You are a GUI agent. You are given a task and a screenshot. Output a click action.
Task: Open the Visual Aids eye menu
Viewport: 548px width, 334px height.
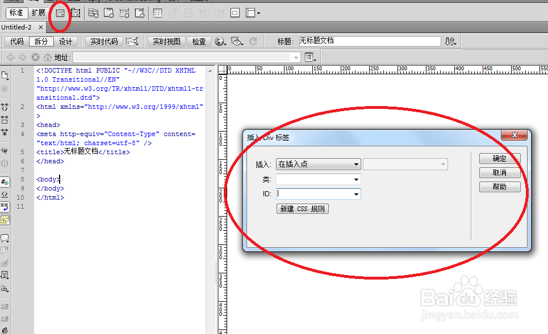click(237, 41)
